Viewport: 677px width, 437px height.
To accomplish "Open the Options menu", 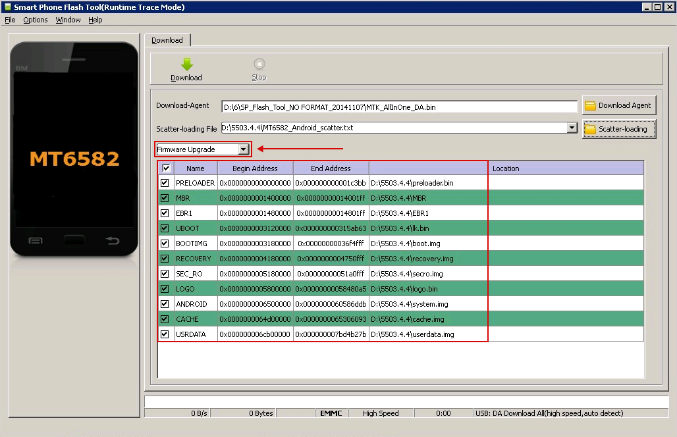I will [36, 20].
